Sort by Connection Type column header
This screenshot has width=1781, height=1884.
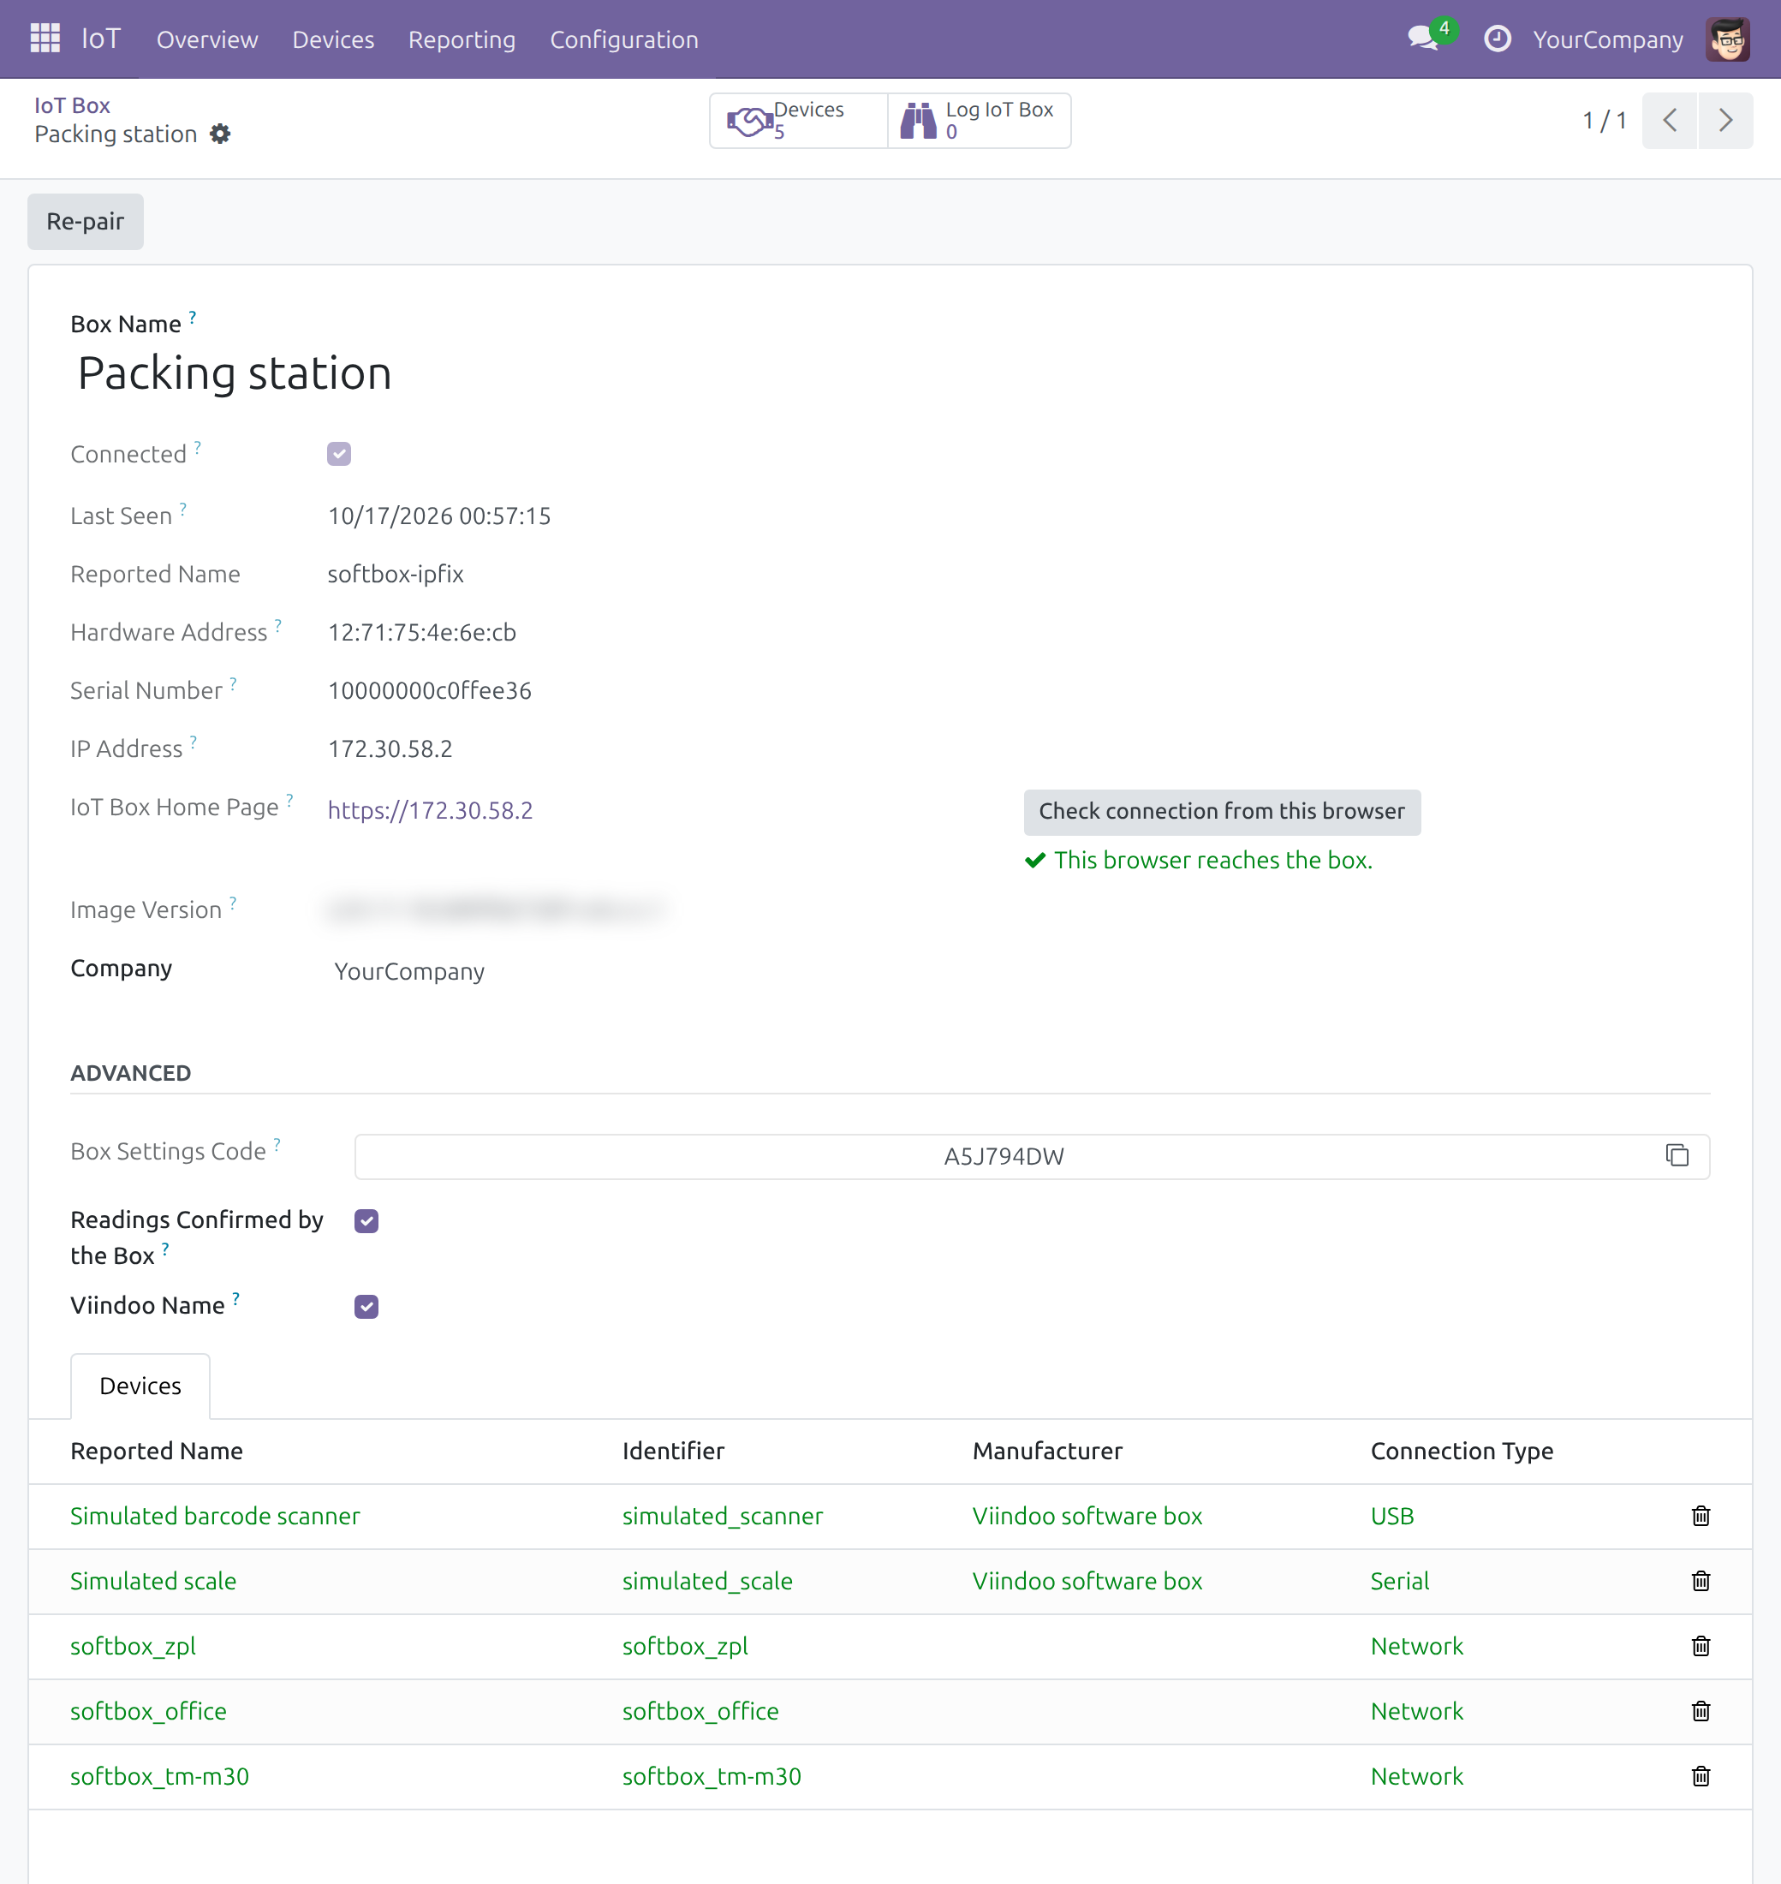(1462, 1451)
